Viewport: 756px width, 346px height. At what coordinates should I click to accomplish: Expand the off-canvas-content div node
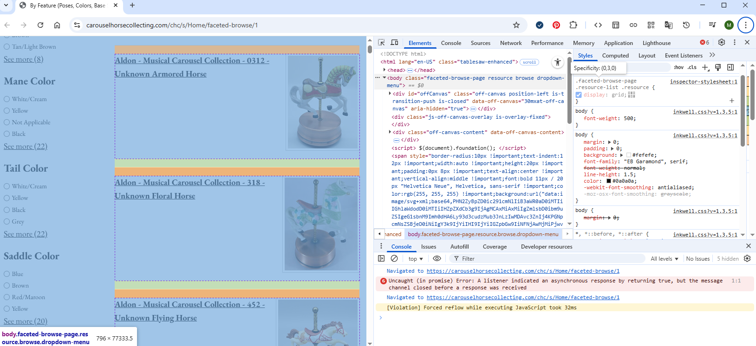[390, 132]
